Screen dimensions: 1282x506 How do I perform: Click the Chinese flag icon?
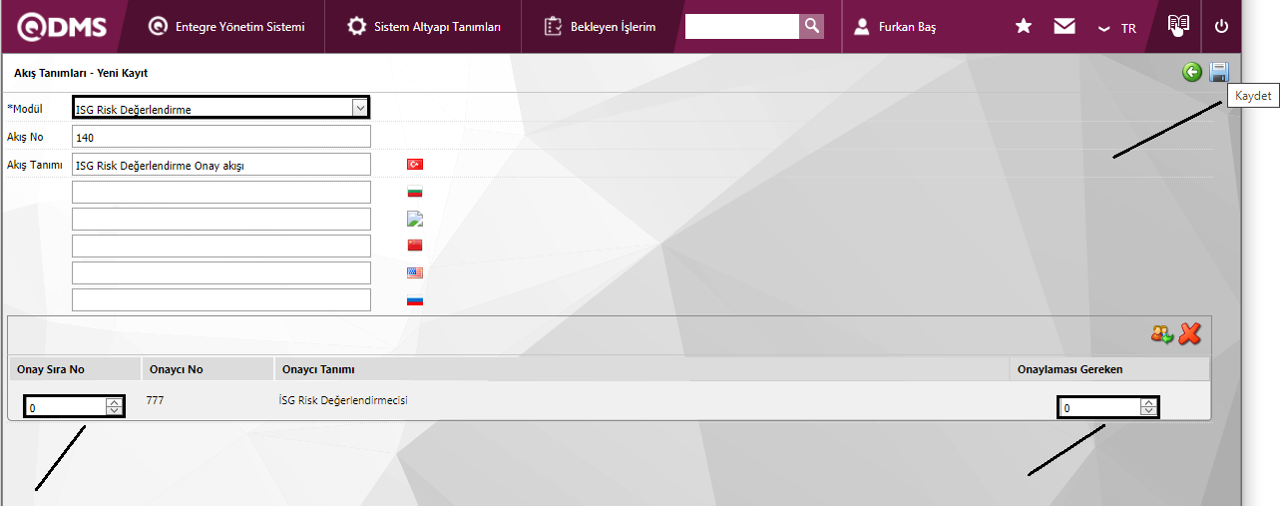click(x=414, y=246)
